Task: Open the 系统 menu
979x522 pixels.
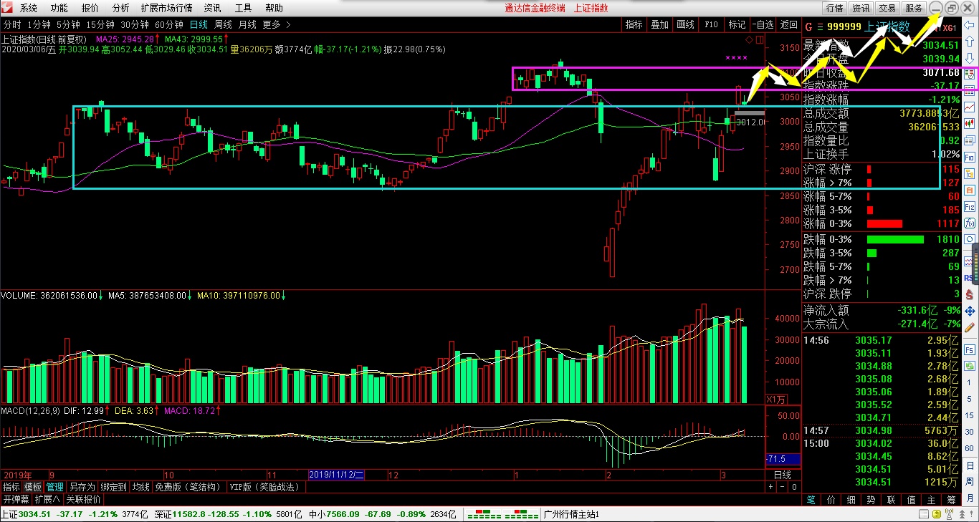Action: [29, 8]
